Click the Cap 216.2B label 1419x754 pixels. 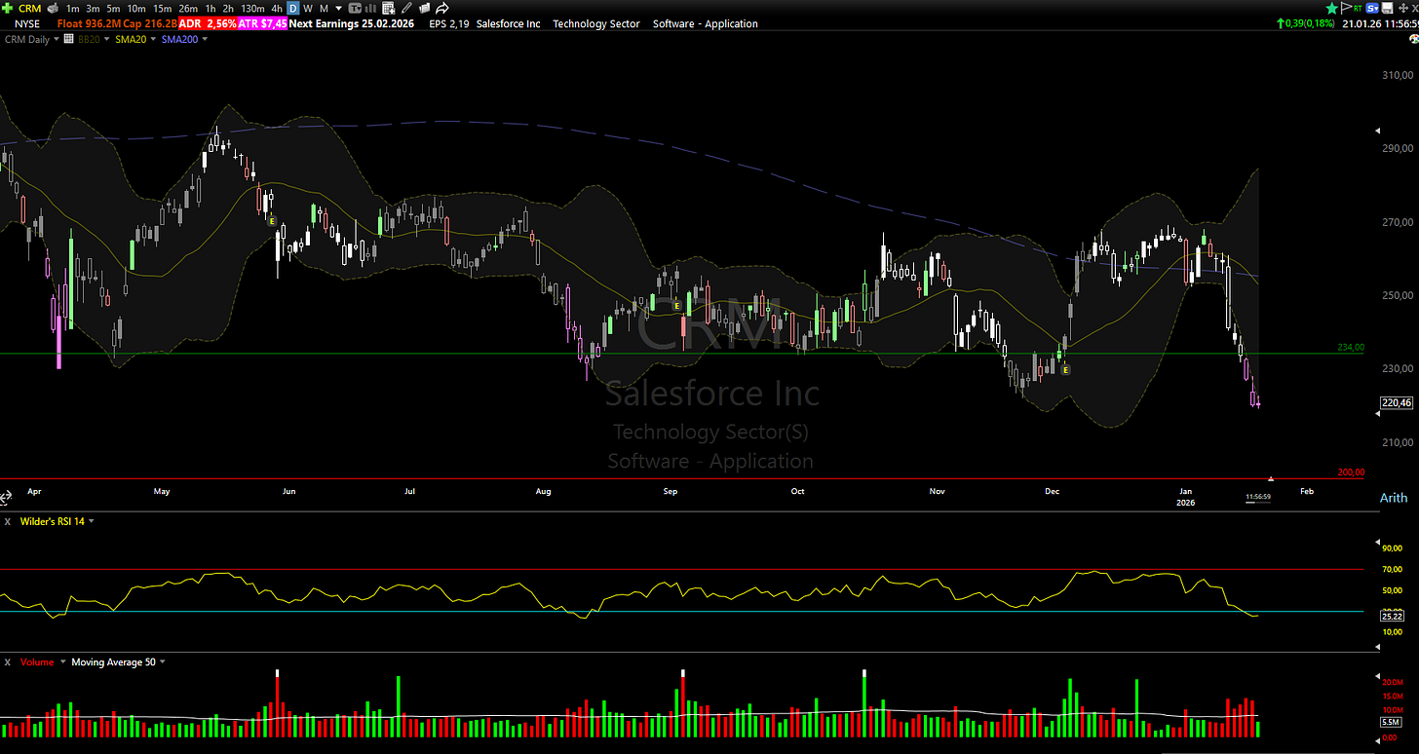(150, 23)
